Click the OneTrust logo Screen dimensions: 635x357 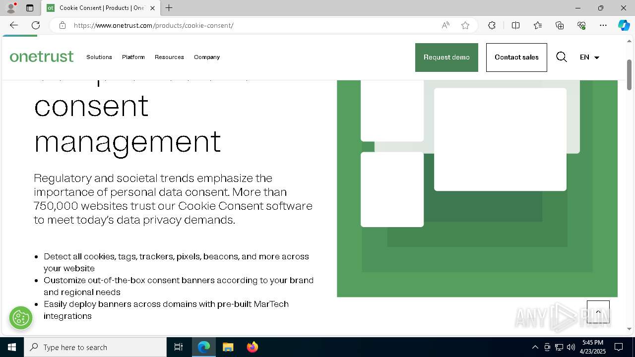tap(42, 57)
